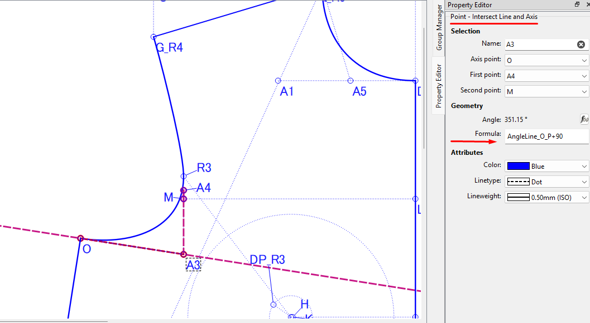Expand the First point dropdown showing A4
590x323 pixels.
click(x=546, y=76)
